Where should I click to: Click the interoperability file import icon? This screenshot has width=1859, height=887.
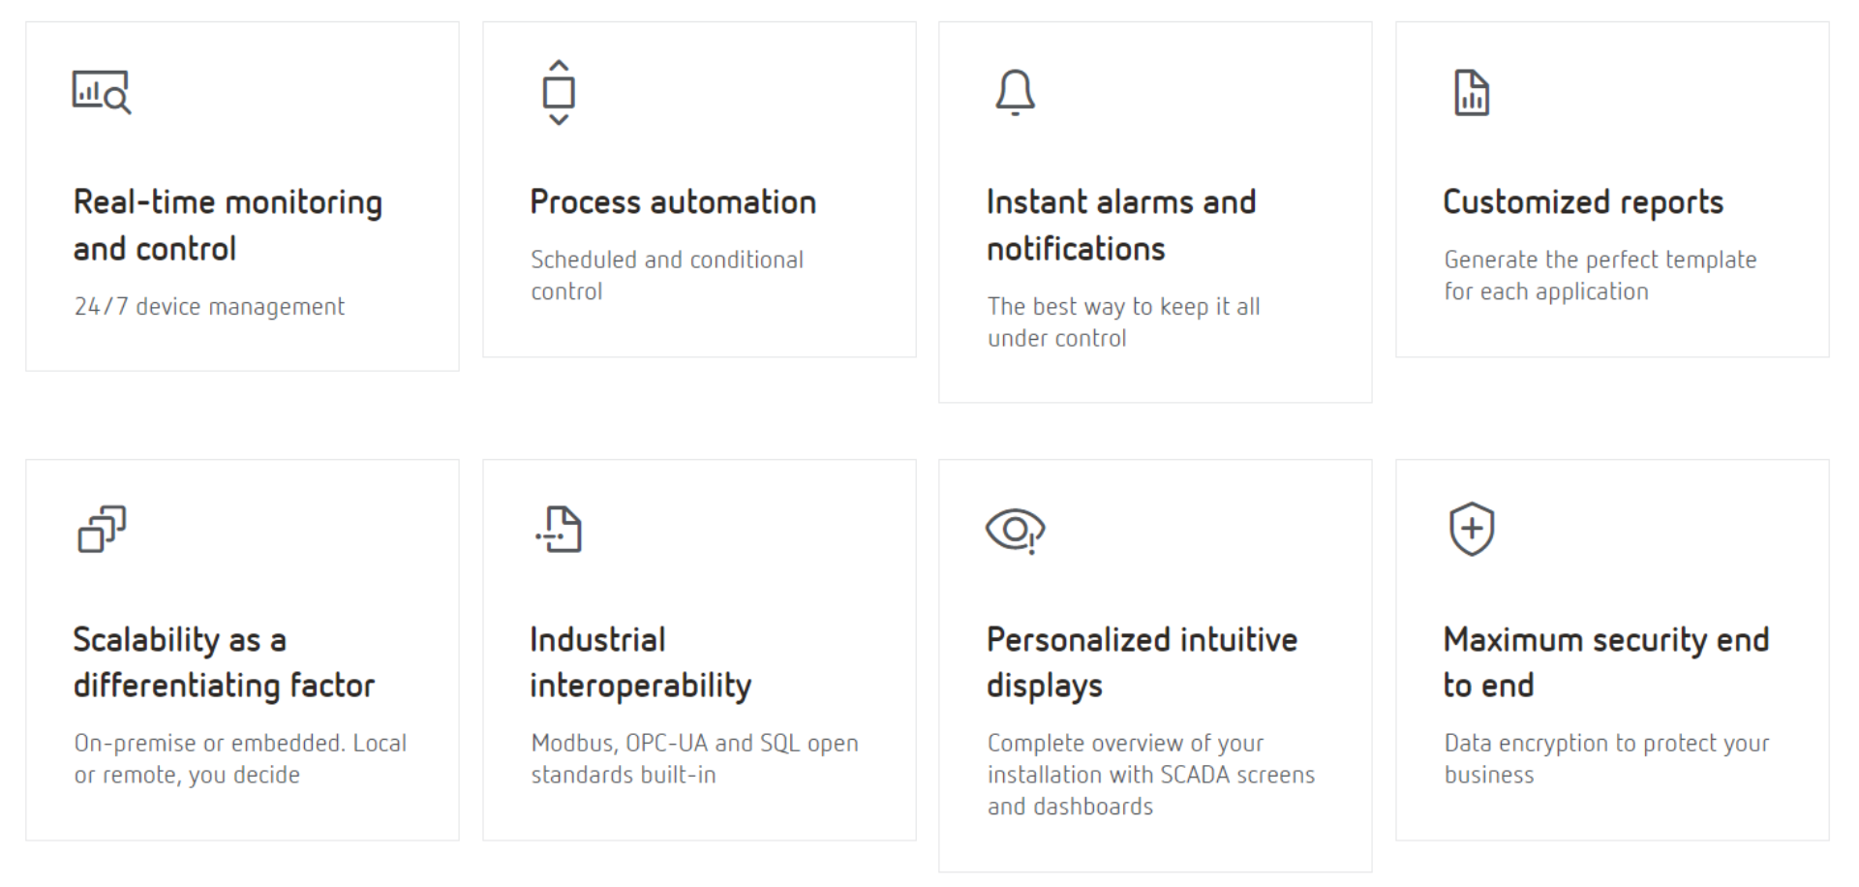point(559,529)
